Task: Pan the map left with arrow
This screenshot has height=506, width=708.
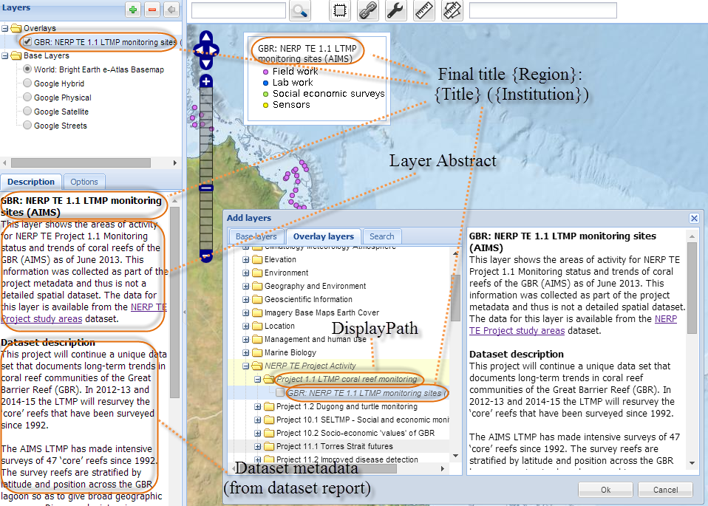Action: point(198,50)
